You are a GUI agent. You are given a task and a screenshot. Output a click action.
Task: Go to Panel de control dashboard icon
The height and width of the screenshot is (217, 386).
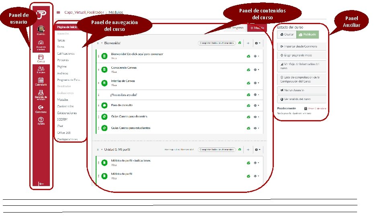tap(41, 43)
